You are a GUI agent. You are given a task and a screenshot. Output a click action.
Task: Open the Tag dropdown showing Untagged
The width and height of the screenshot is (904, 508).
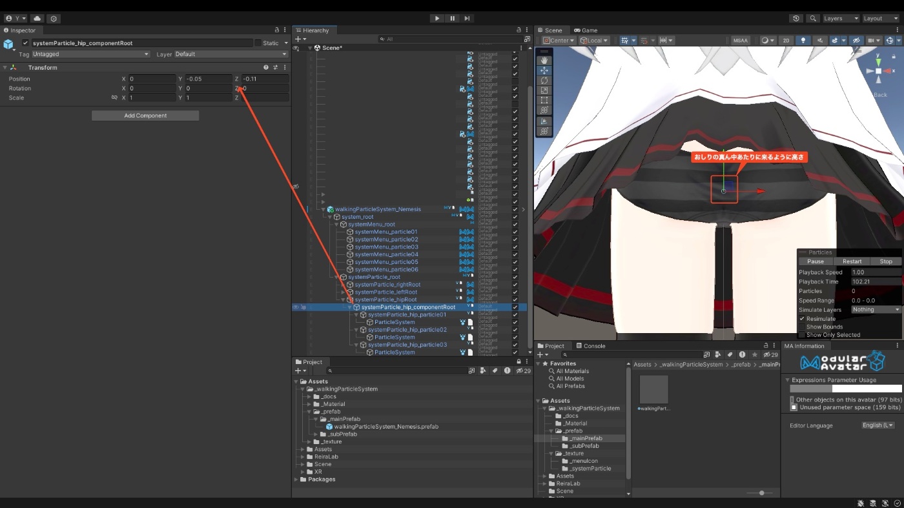tap(90, 54)
